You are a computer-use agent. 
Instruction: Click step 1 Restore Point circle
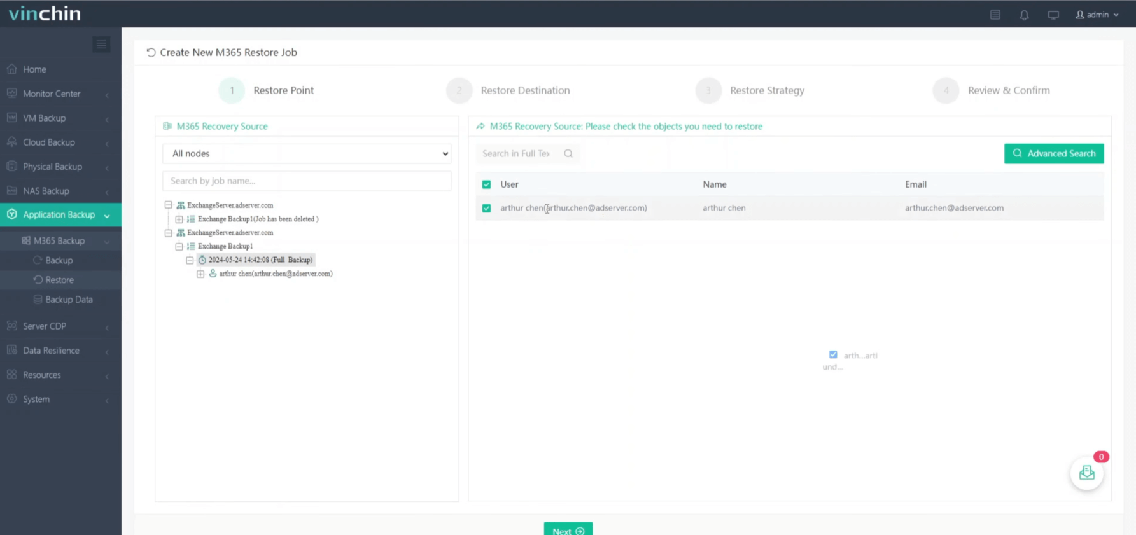(x=232, y=90)
